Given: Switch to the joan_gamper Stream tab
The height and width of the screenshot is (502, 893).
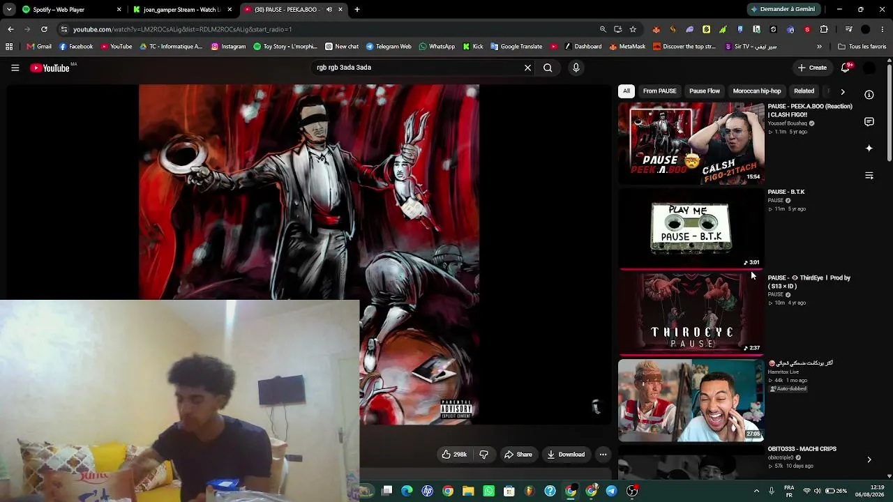Looking at the screenshot, I should point(181,10).
